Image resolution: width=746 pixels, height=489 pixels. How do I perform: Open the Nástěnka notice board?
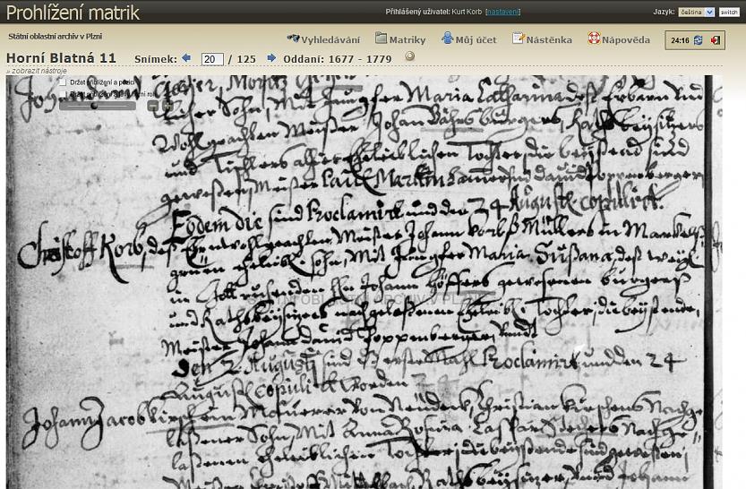pos(542,39)
